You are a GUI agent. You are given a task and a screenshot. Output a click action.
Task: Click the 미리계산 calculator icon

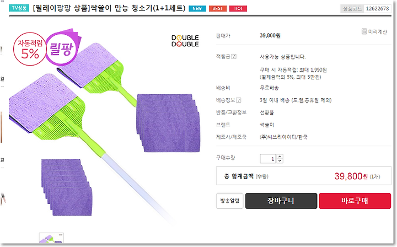[x=364, y=31]
